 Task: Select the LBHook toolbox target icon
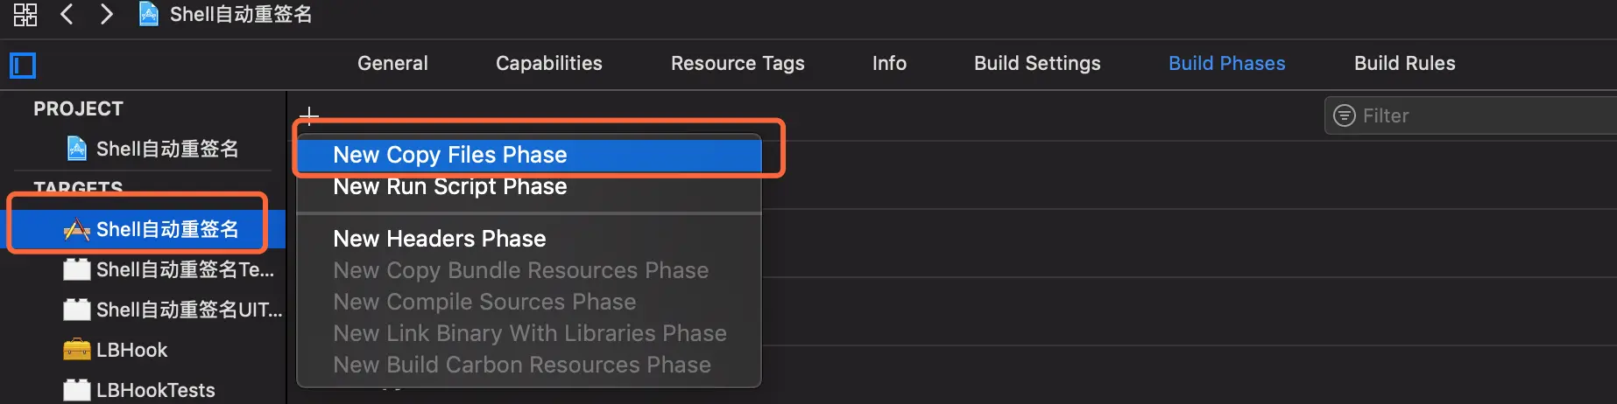[x=77, y=350]
